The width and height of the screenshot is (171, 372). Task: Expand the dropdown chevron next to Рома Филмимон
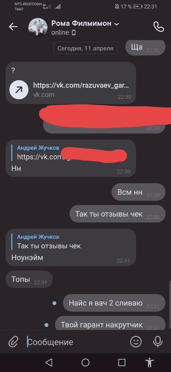(116, 24)
